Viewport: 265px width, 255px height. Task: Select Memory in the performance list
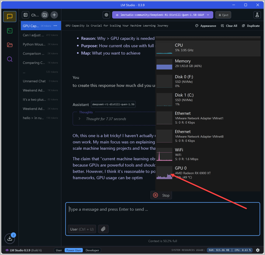pos(208,64)
